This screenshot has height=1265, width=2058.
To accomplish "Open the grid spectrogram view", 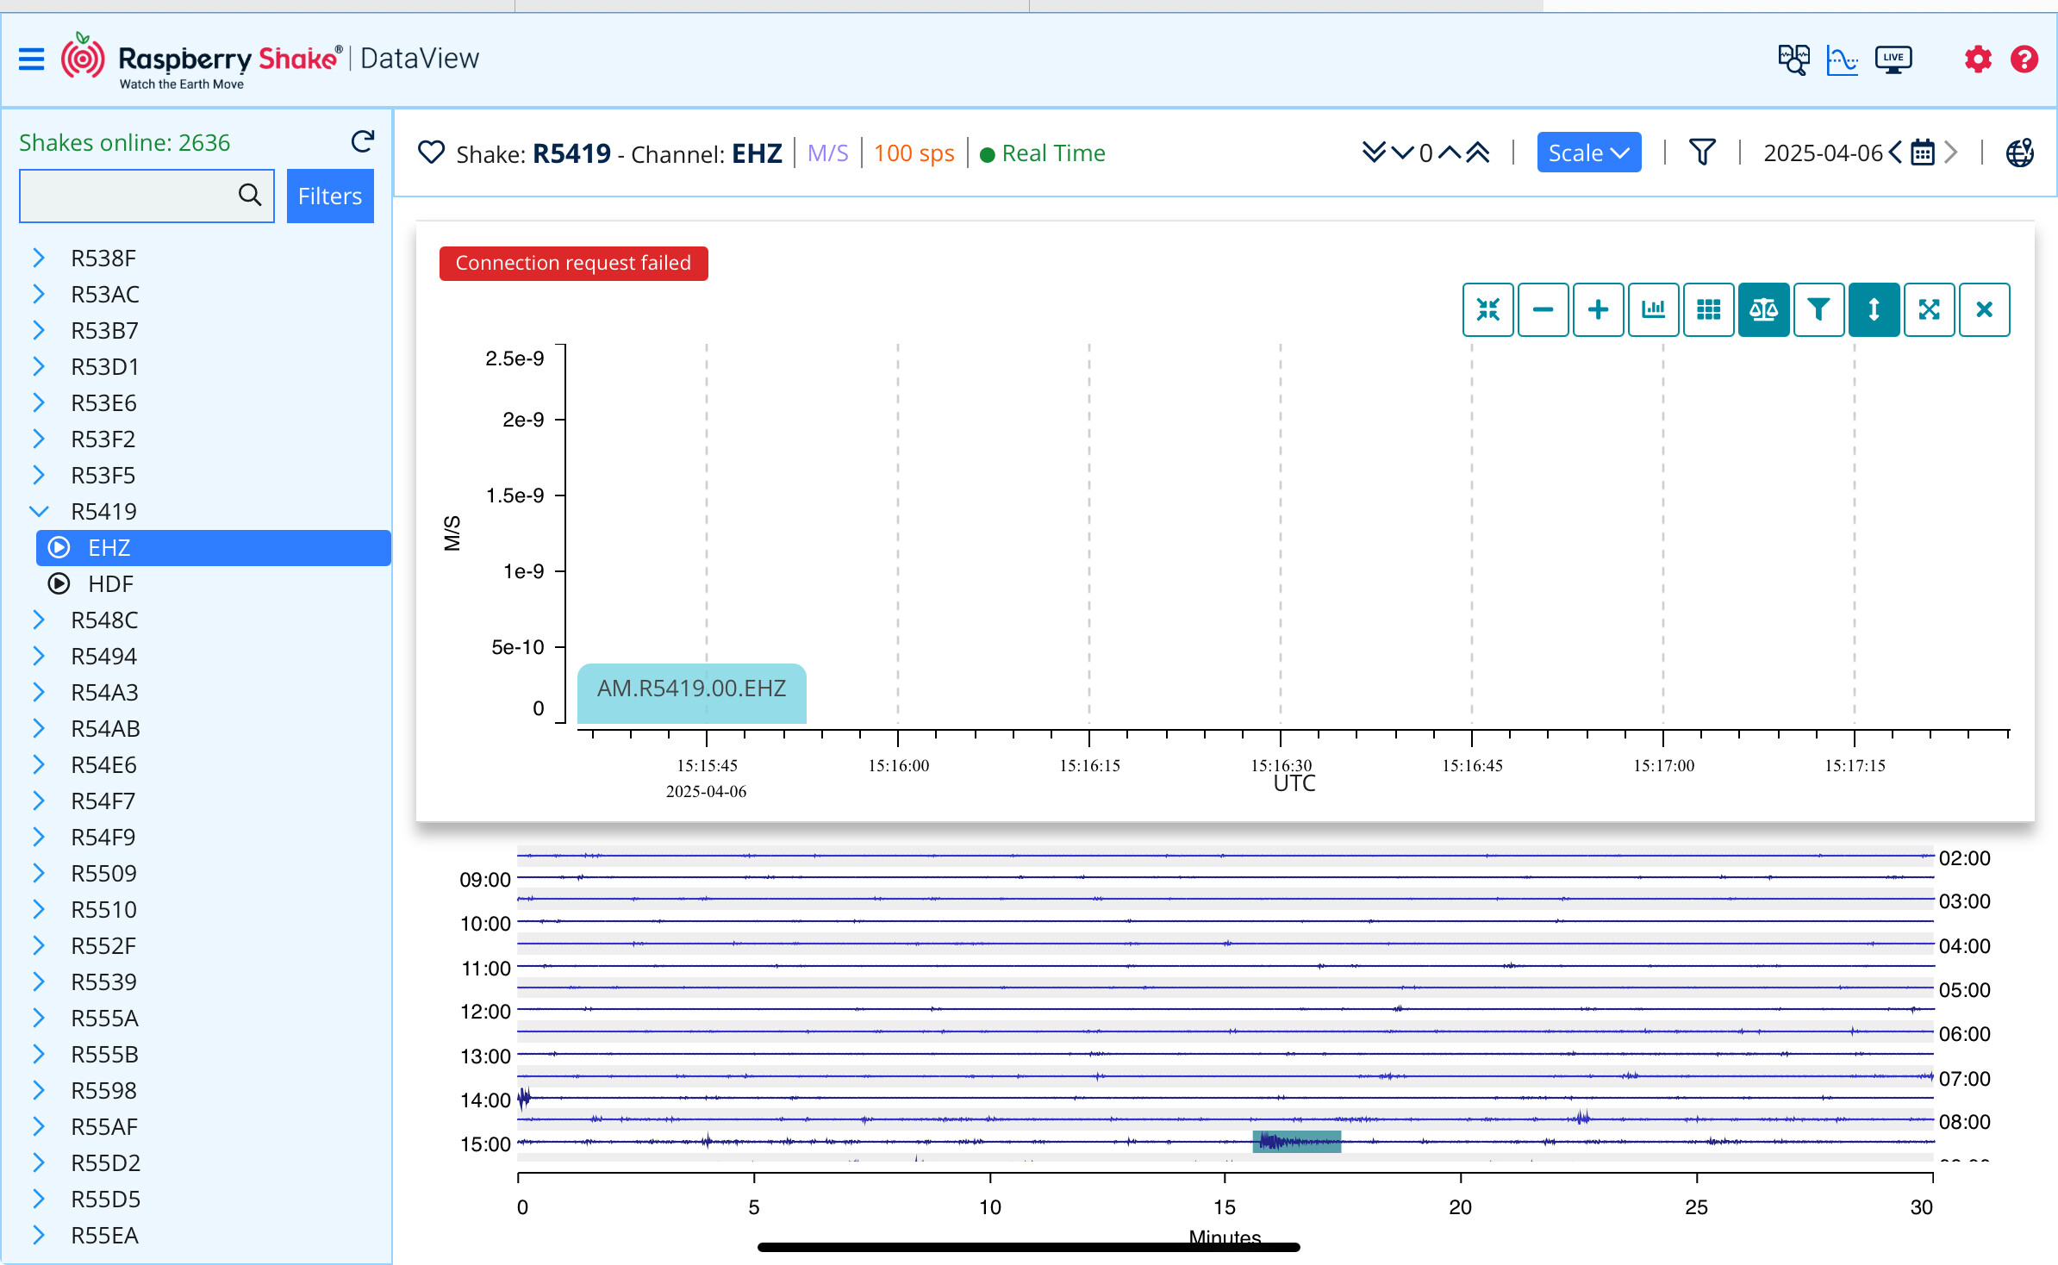I will coord(1709,309).
